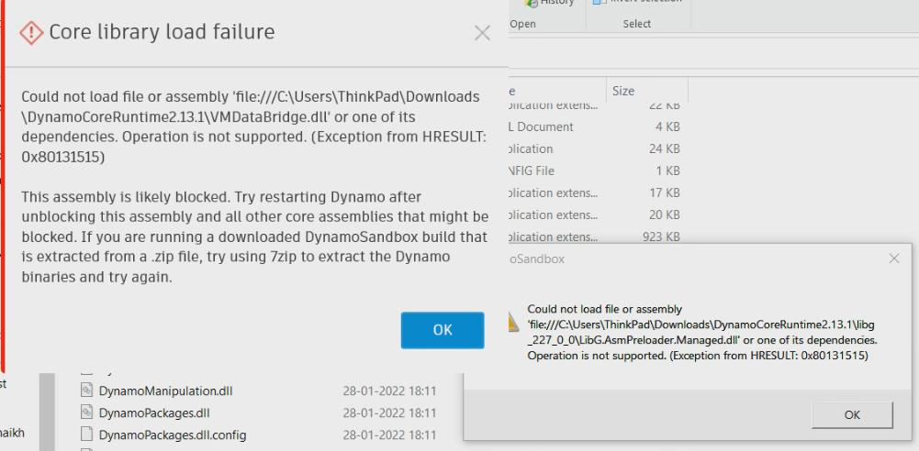The image size is (919, 451).
Task: Click the DynamoManipulation.dll file icon
Action: (x=86, y=390)
